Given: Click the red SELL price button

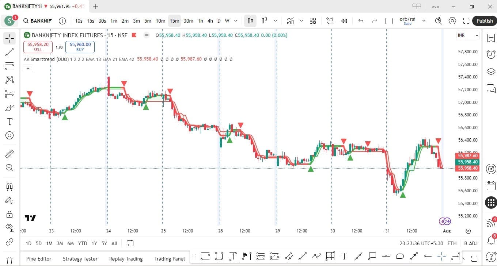Looking at the screenshot, I should pyautogui.click(x=38, y=47).
